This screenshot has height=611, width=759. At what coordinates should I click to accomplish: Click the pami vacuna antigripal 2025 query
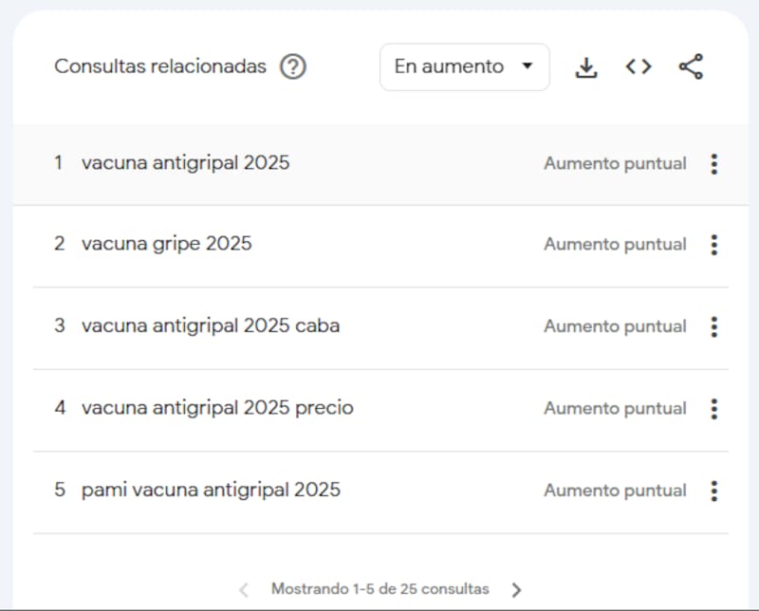(x=211, y=491)
